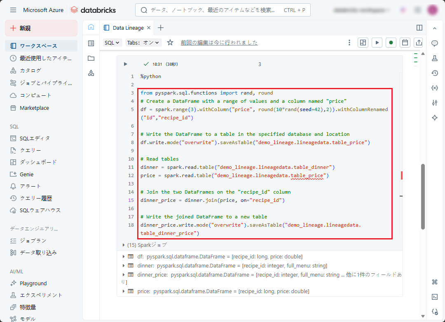Toggle the hamburger sidebar menu
The width and height of the screenshot is (445, 322).
pyautogui.click(x=13, y=10)
